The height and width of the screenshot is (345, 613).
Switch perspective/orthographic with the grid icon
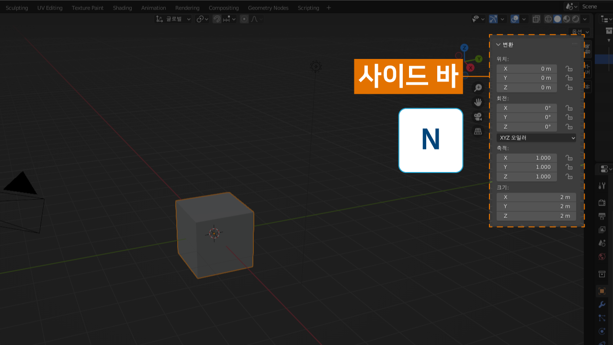pos(477,131)
